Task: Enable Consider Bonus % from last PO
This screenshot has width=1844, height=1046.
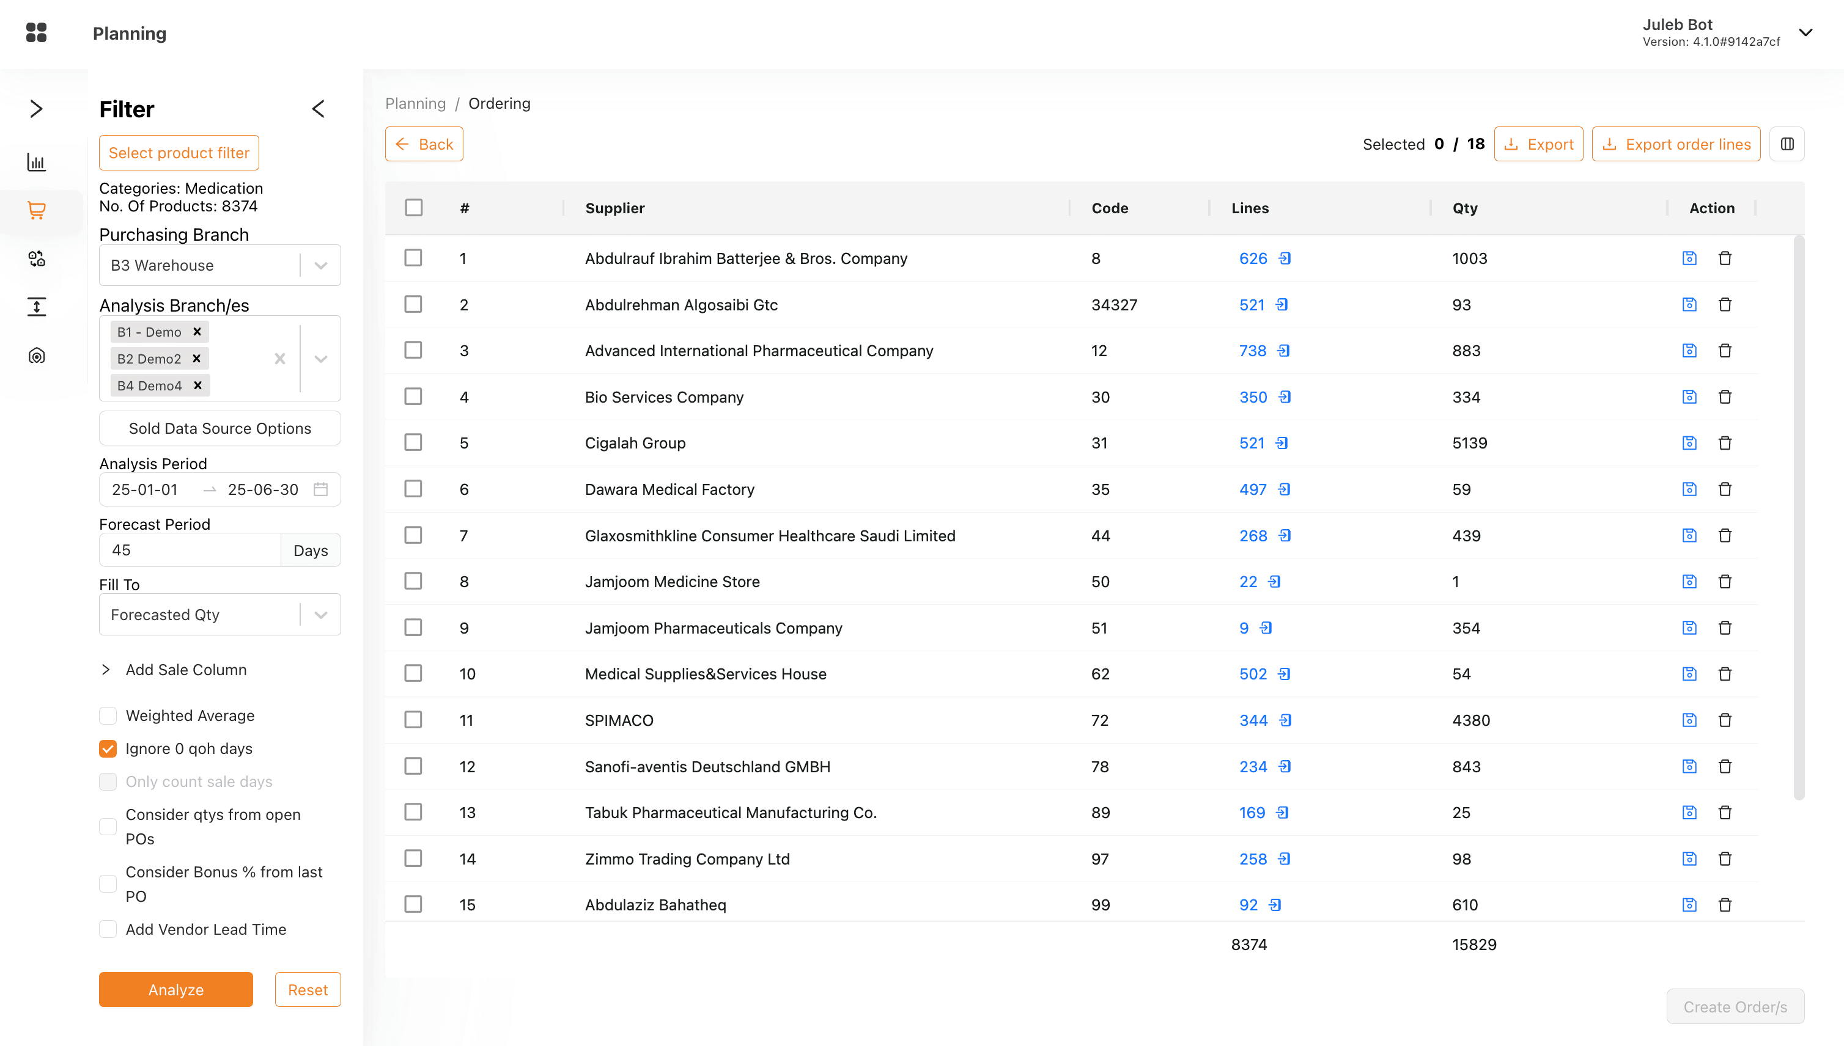Action: [108, 884]
